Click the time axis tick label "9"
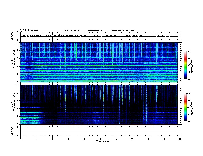 (x=164, y=139)
